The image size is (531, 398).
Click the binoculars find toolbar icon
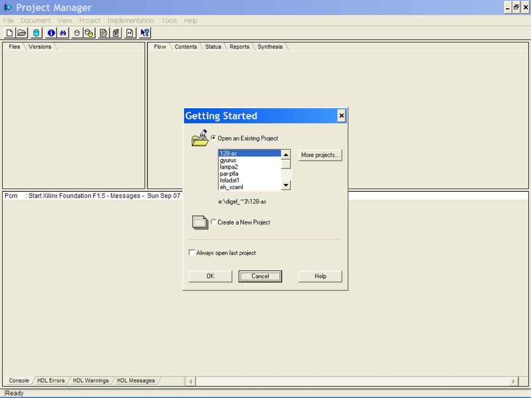pyautogui.click(x=63, y=33)
